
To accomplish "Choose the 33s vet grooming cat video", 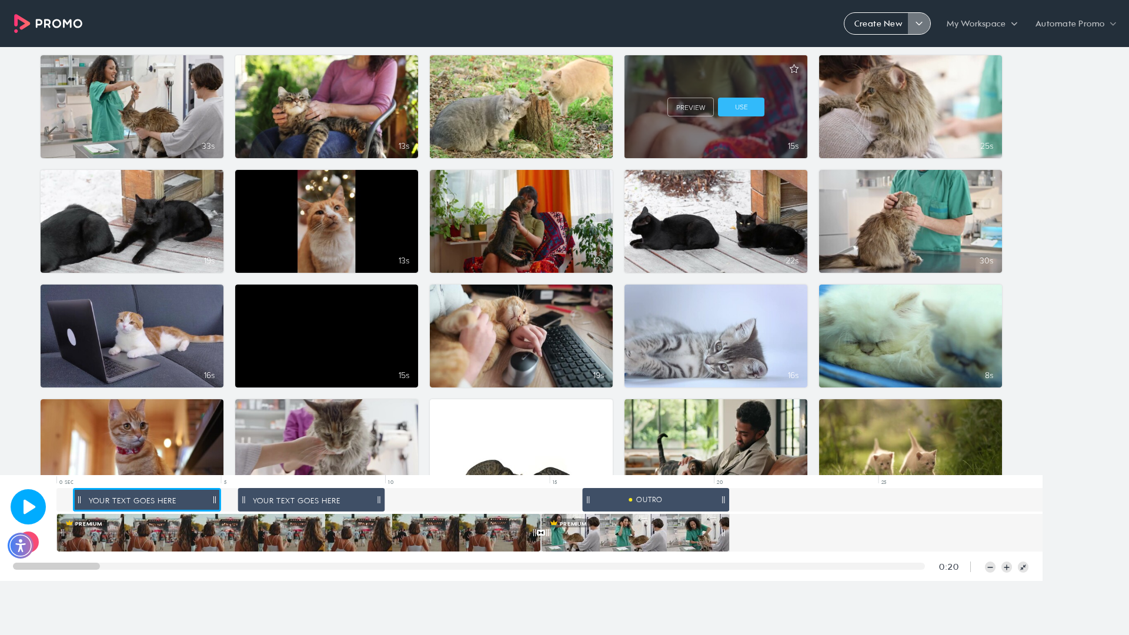I will point(132,106).
